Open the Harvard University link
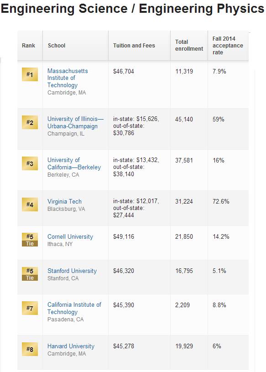 71,346
